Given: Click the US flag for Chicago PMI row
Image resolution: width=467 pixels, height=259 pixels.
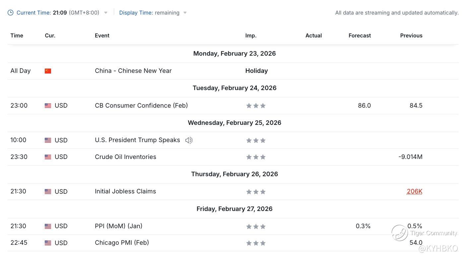Looking at the screenshot, I should [x=48, y=243].
